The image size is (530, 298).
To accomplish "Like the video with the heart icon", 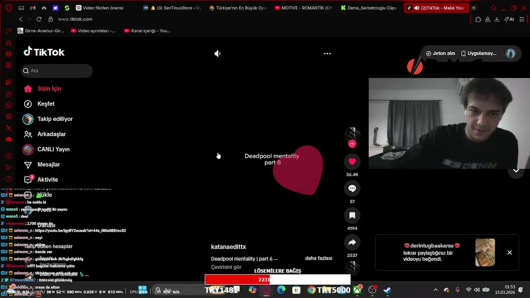I will (x=352, y=161).
